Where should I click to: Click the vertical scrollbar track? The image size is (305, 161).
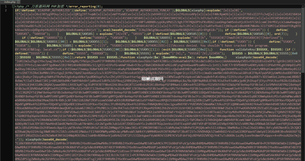pyautogui.click(x=303, y=89)
